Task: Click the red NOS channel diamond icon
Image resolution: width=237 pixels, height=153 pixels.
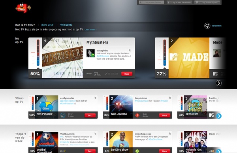Action: (x=137, y=115)
